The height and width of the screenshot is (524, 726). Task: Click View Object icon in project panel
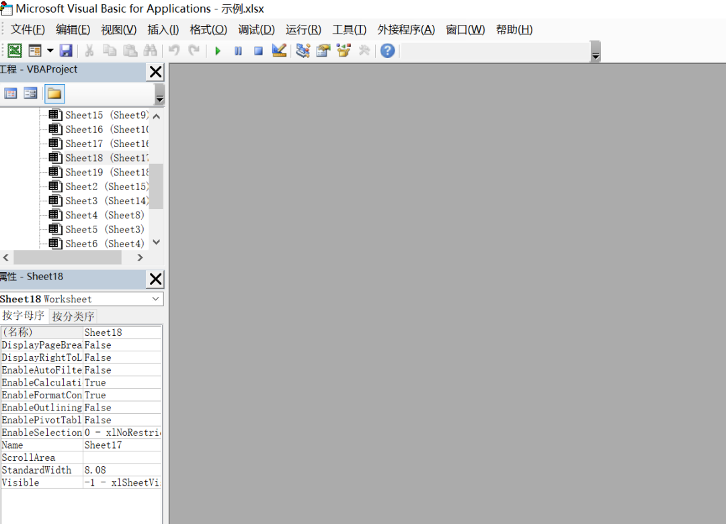30,93
